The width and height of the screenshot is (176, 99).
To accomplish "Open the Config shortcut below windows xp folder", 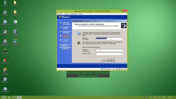I will tap(15, 23).
